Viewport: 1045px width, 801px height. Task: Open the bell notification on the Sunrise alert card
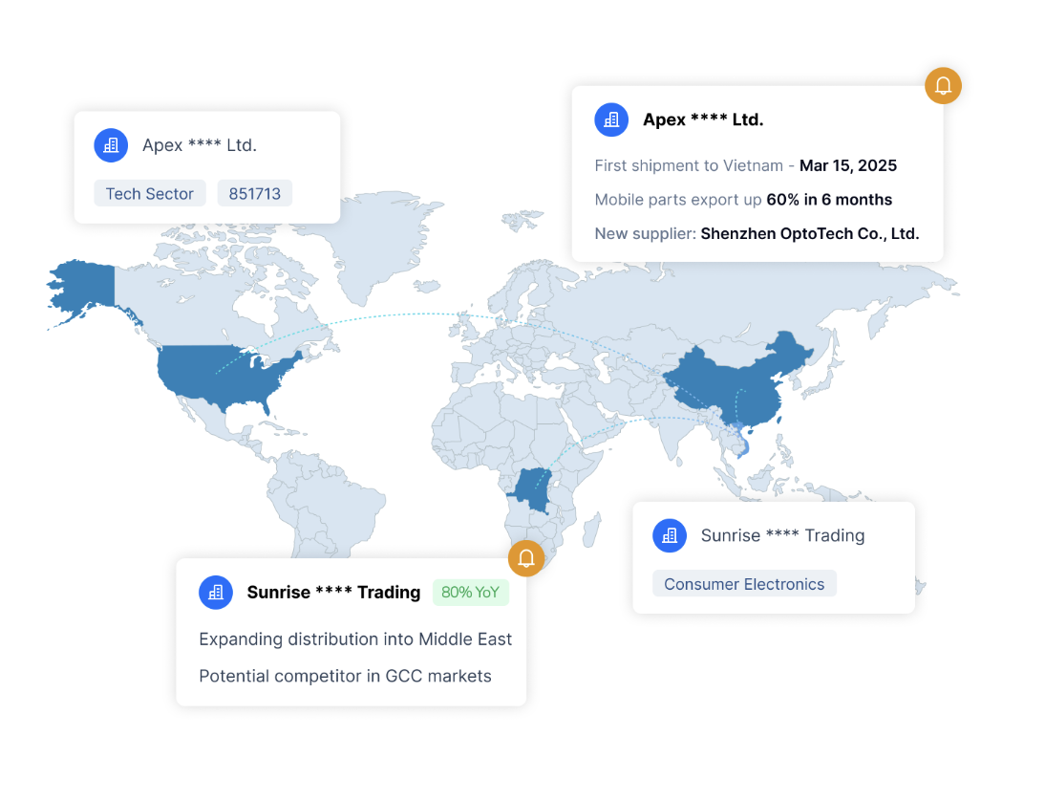pyautogui.click(x=525, y=558)
